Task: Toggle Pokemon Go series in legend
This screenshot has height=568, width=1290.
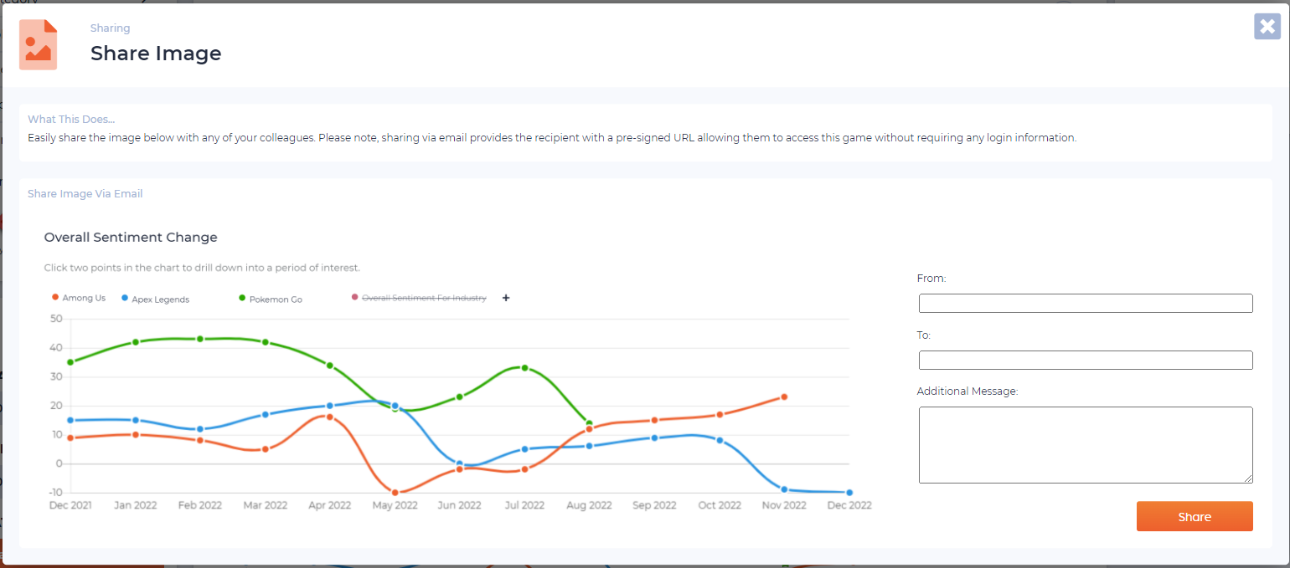Action: 271,299
